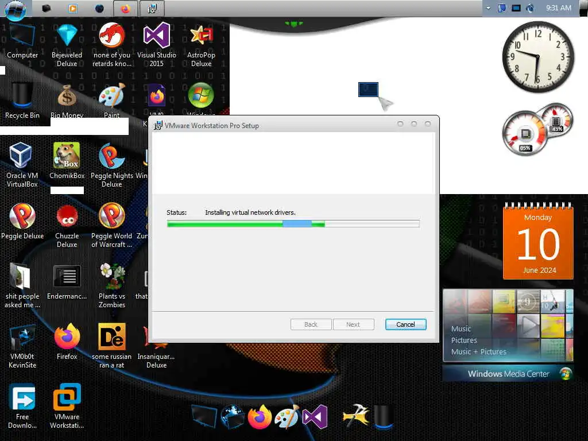Select the Recycle Bin desktop icon
The image size is (588, 441).
(22, 100)
